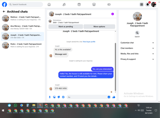Expand Privacy & support section
This screenshot has width=160, height=118.
coord(137,59)
